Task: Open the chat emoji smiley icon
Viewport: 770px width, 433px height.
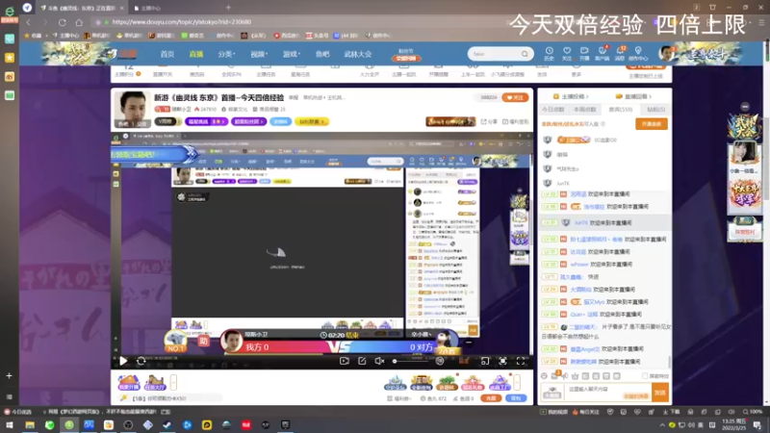Action: (x=544, y=376)
